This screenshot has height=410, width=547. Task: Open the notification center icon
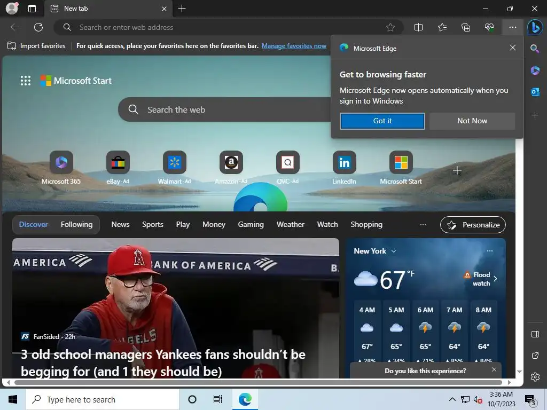point(530,400)
